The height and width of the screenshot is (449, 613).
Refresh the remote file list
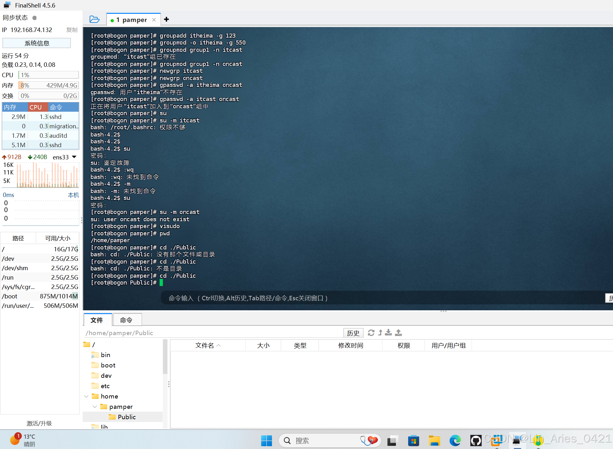click(x=371, y=333)
